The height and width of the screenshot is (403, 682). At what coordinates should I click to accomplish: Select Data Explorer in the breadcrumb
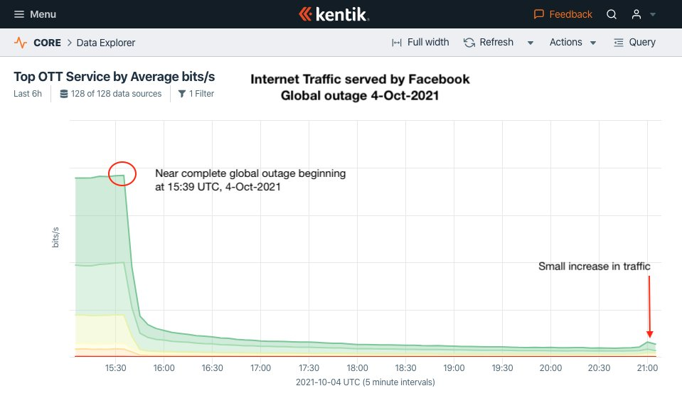click(x=106, y=43)
